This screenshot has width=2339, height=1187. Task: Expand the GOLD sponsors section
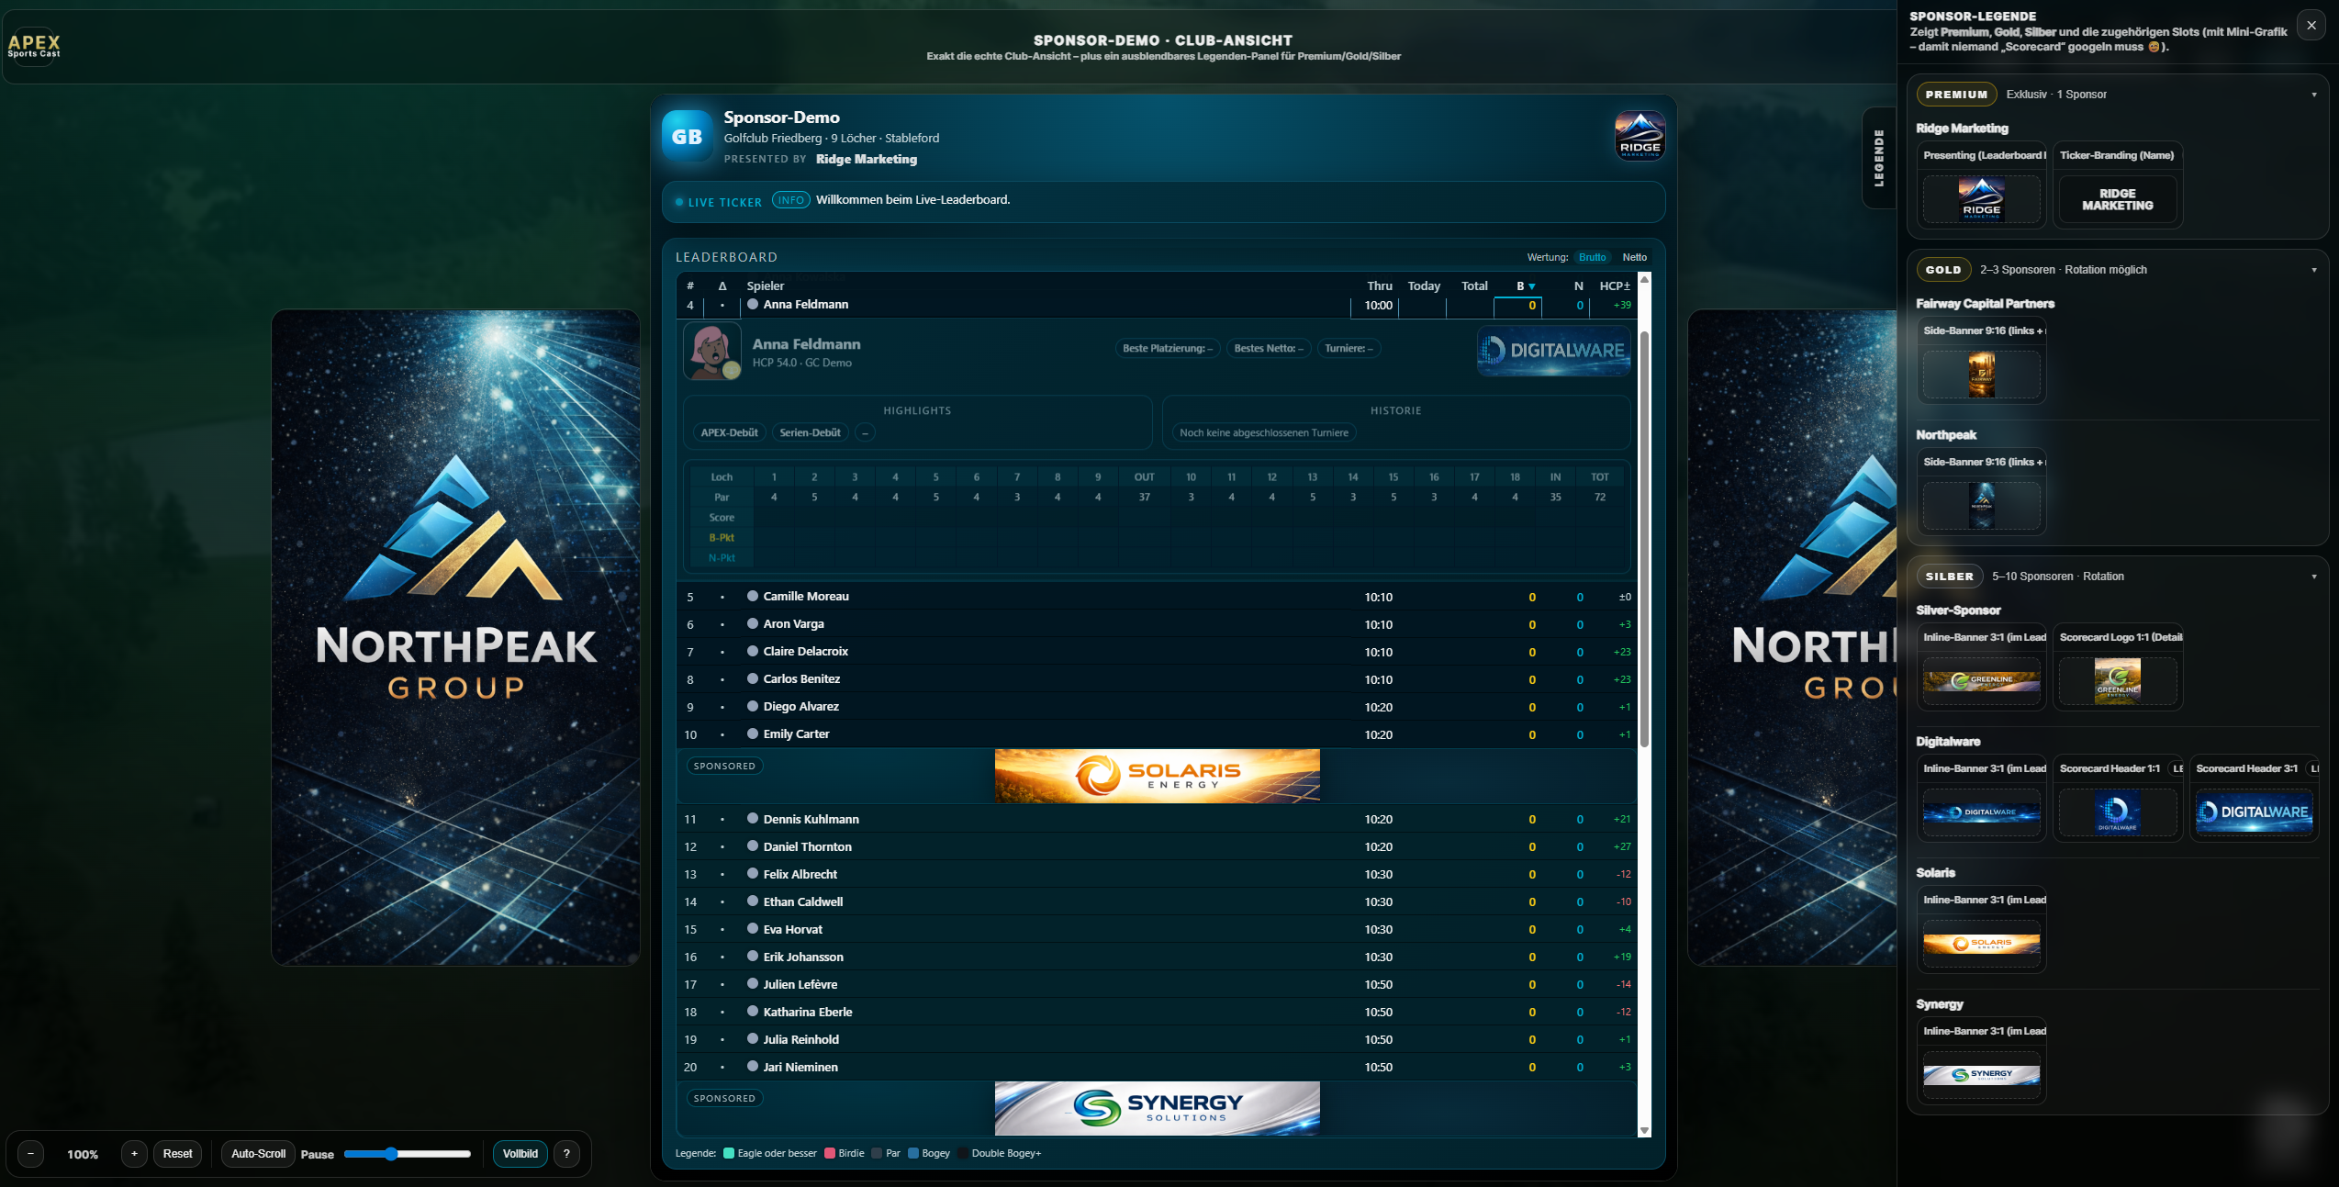pyautogui.click(x=2315, y=269)
